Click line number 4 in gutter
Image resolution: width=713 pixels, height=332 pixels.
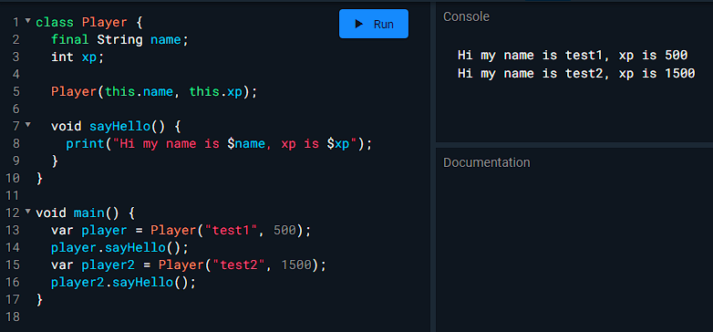coord(16,74)
